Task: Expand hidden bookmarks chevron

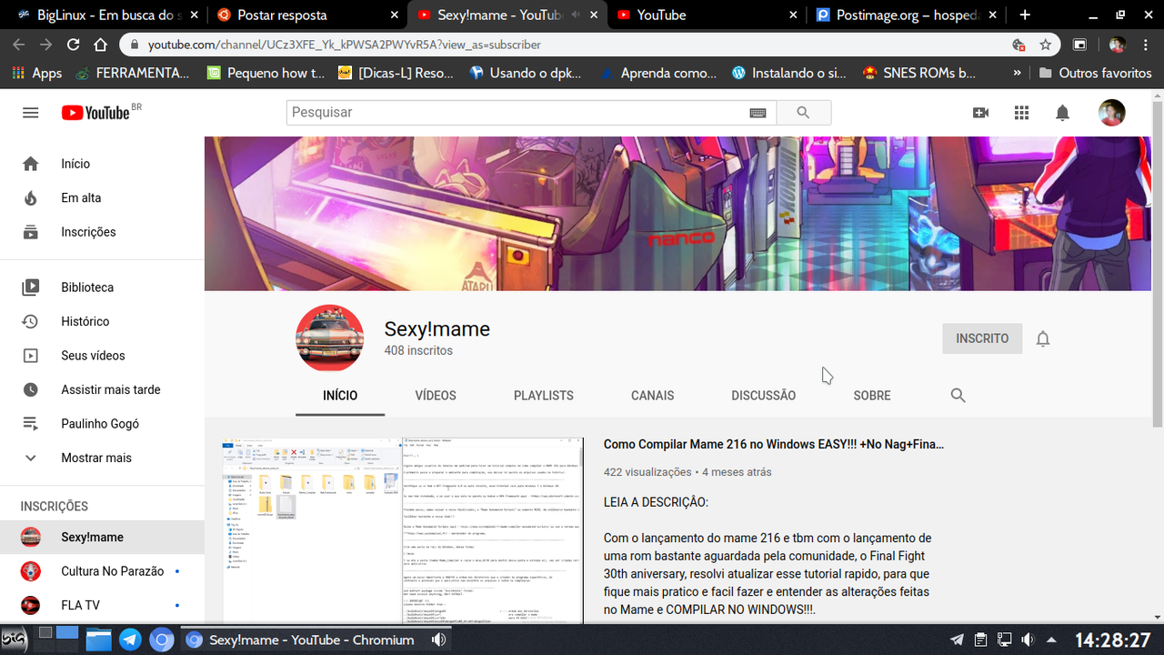Action: [x=1018, y=73]
